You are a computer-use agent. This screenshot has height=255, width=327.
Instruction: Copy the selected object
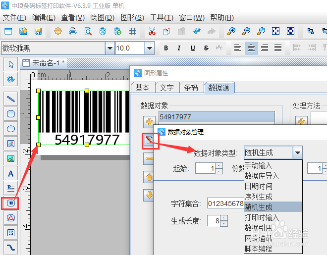click(x=166, y=31)
